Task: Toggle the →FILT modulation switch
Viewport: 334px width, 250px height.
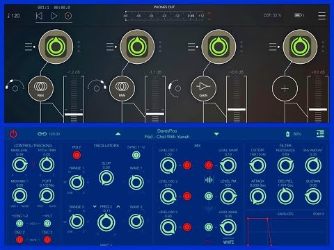Action: click(x=47, y=224)
